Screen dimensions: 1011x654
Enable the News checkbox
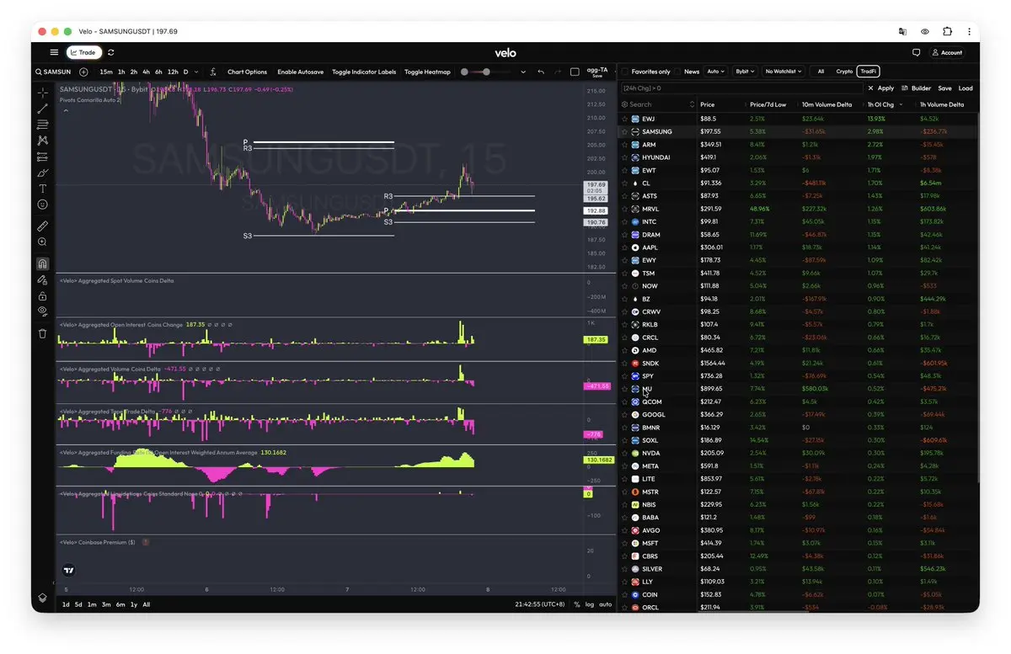[677, 72]
